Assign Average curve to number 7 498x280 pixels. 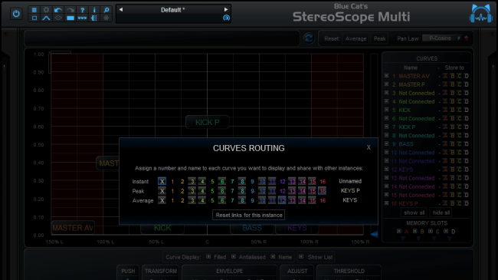click(232, 200)
